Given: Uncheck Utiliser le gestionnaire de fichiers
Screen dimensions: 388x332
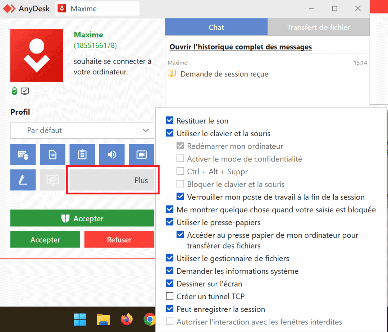Looking at the screenshot, I should (x=169, y=258).
